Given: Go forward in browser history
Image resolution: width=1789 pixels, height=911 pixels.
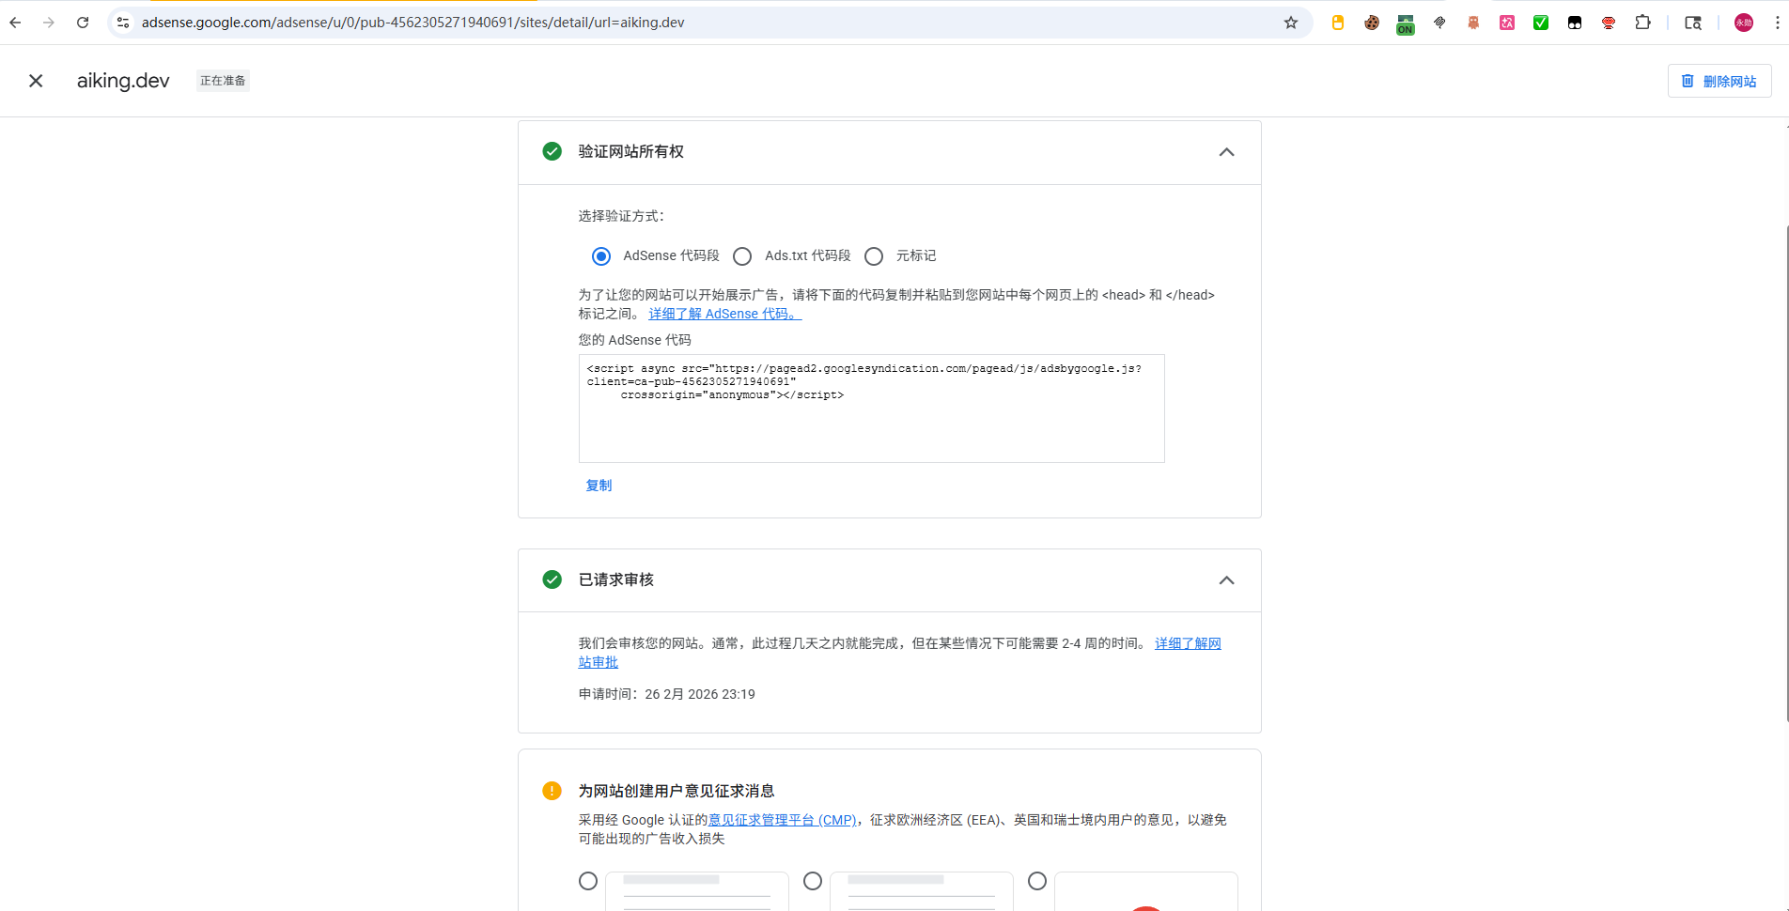Looking at the screenshot, I should point(49,23).
